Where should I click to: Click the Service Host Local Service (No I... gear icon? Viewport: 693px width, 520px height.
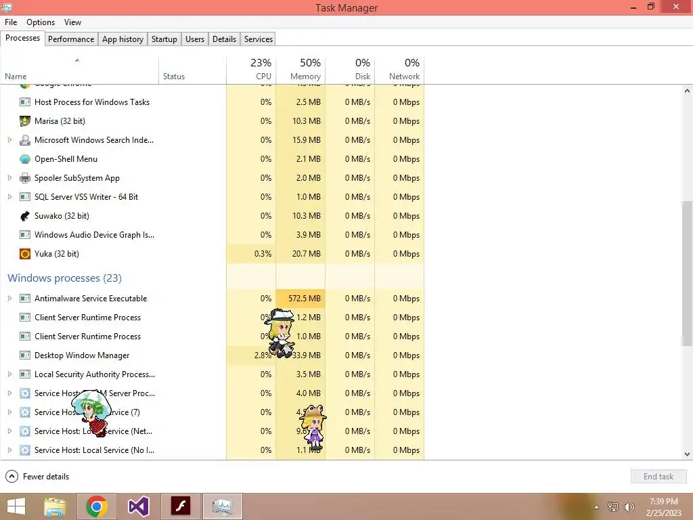click(25, 450)
